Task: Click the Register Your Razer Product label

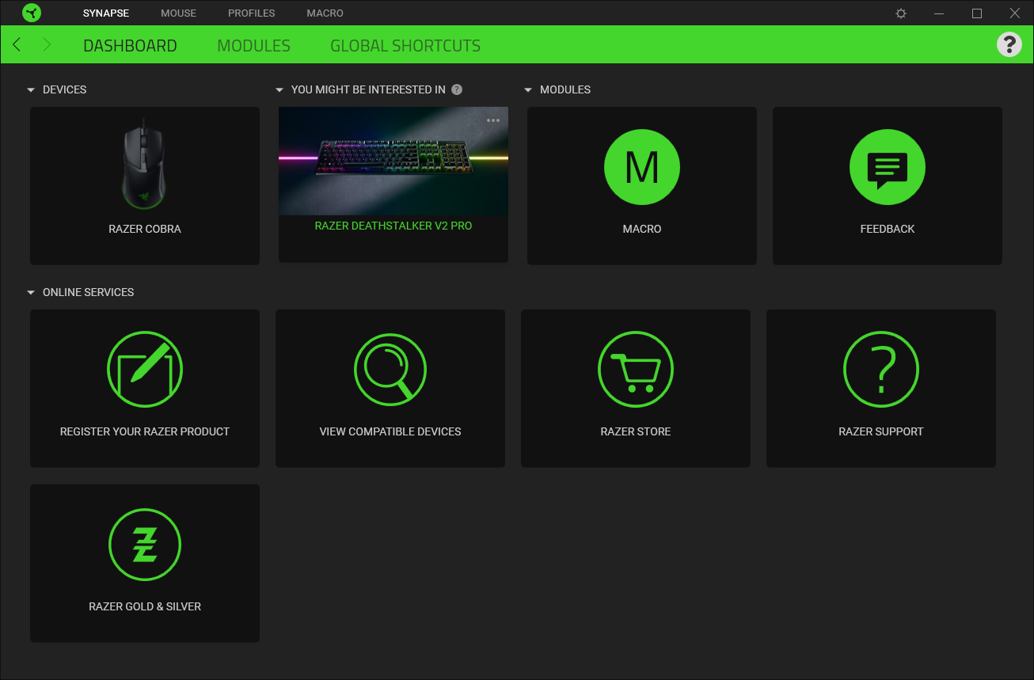Action: tap(145, 431)
